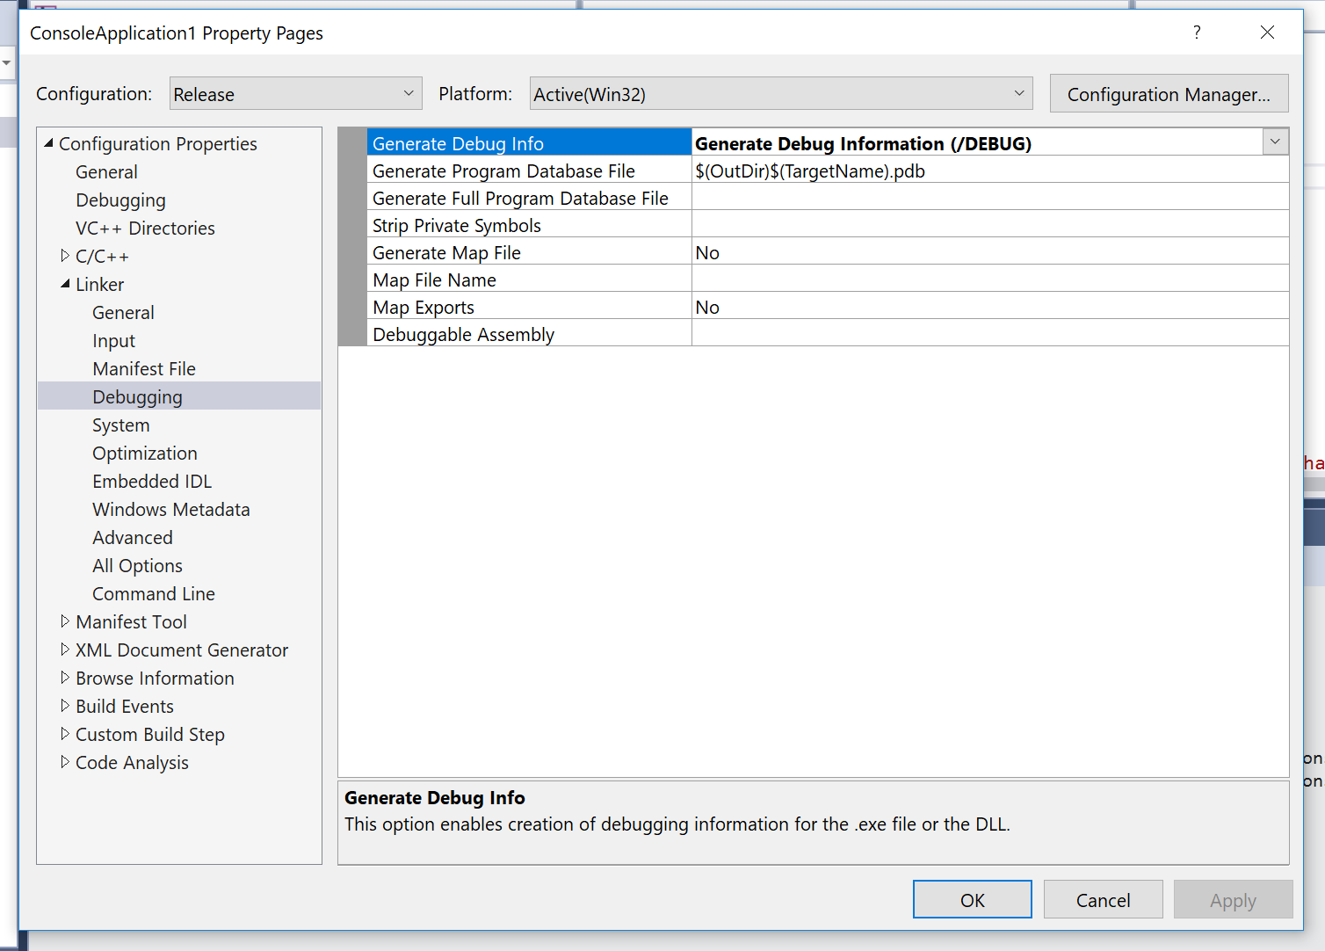Click the Cancel button
The width and height of the screenshot is (1325, 951).
1103,900
